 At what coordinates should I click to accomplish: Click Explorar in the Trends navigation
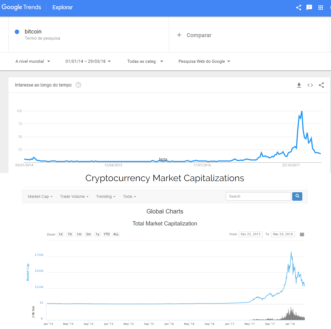[62, 7]
